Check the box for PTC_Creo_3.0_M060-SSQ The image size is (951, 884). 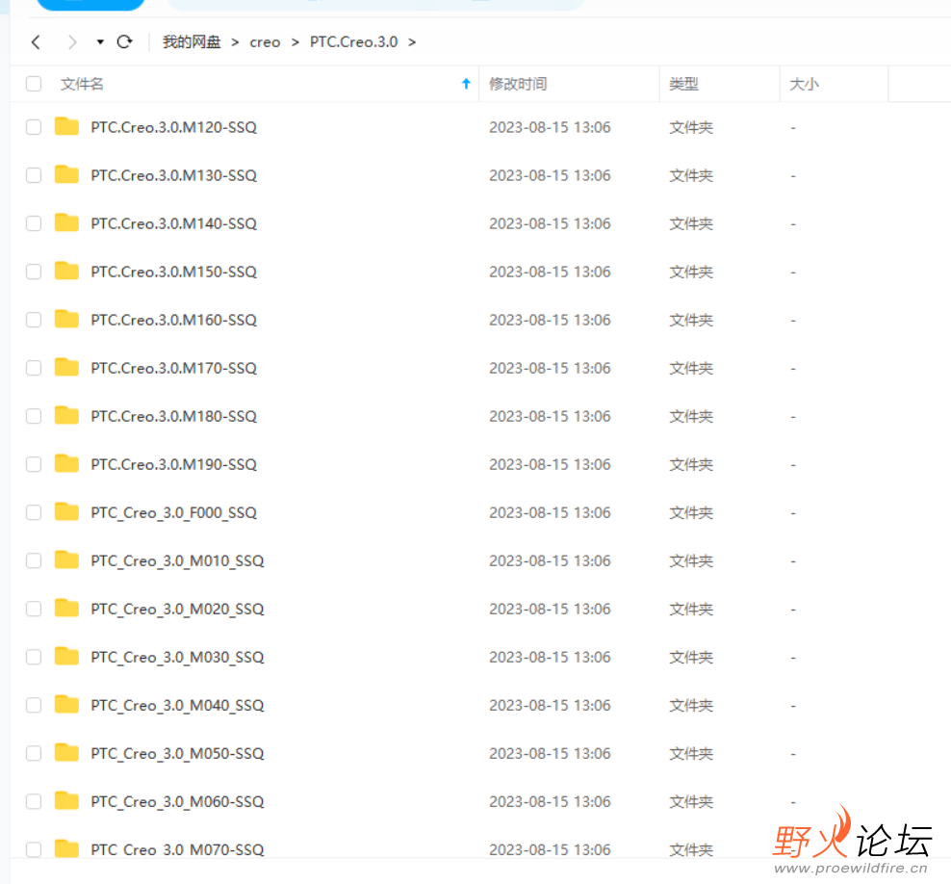pyautogui.click(x=34, y=801)
